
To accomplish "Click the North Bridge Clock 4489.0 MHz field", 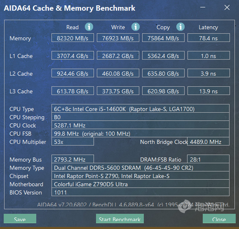I will pyautogui.click(x=208, y=142).
